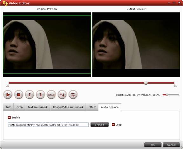The height and width of the screenshot is (149, 183).
Task: Open the Text Watermark tab
Action: tap(37, 107)
